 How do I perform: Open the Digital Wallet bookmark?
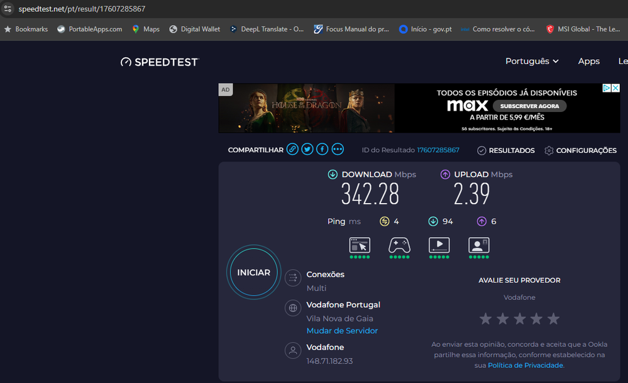194,28
